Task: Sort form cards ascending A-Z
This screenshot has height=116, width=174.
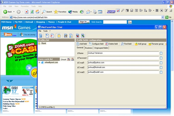Action: coord(69,59)
